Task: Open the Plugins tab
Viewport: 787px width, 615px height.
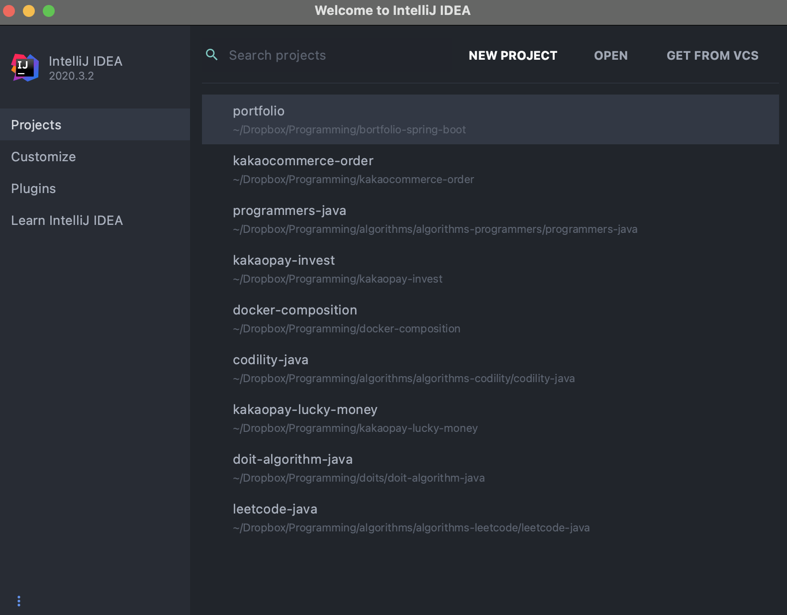Action: click(x=95, y=188)
